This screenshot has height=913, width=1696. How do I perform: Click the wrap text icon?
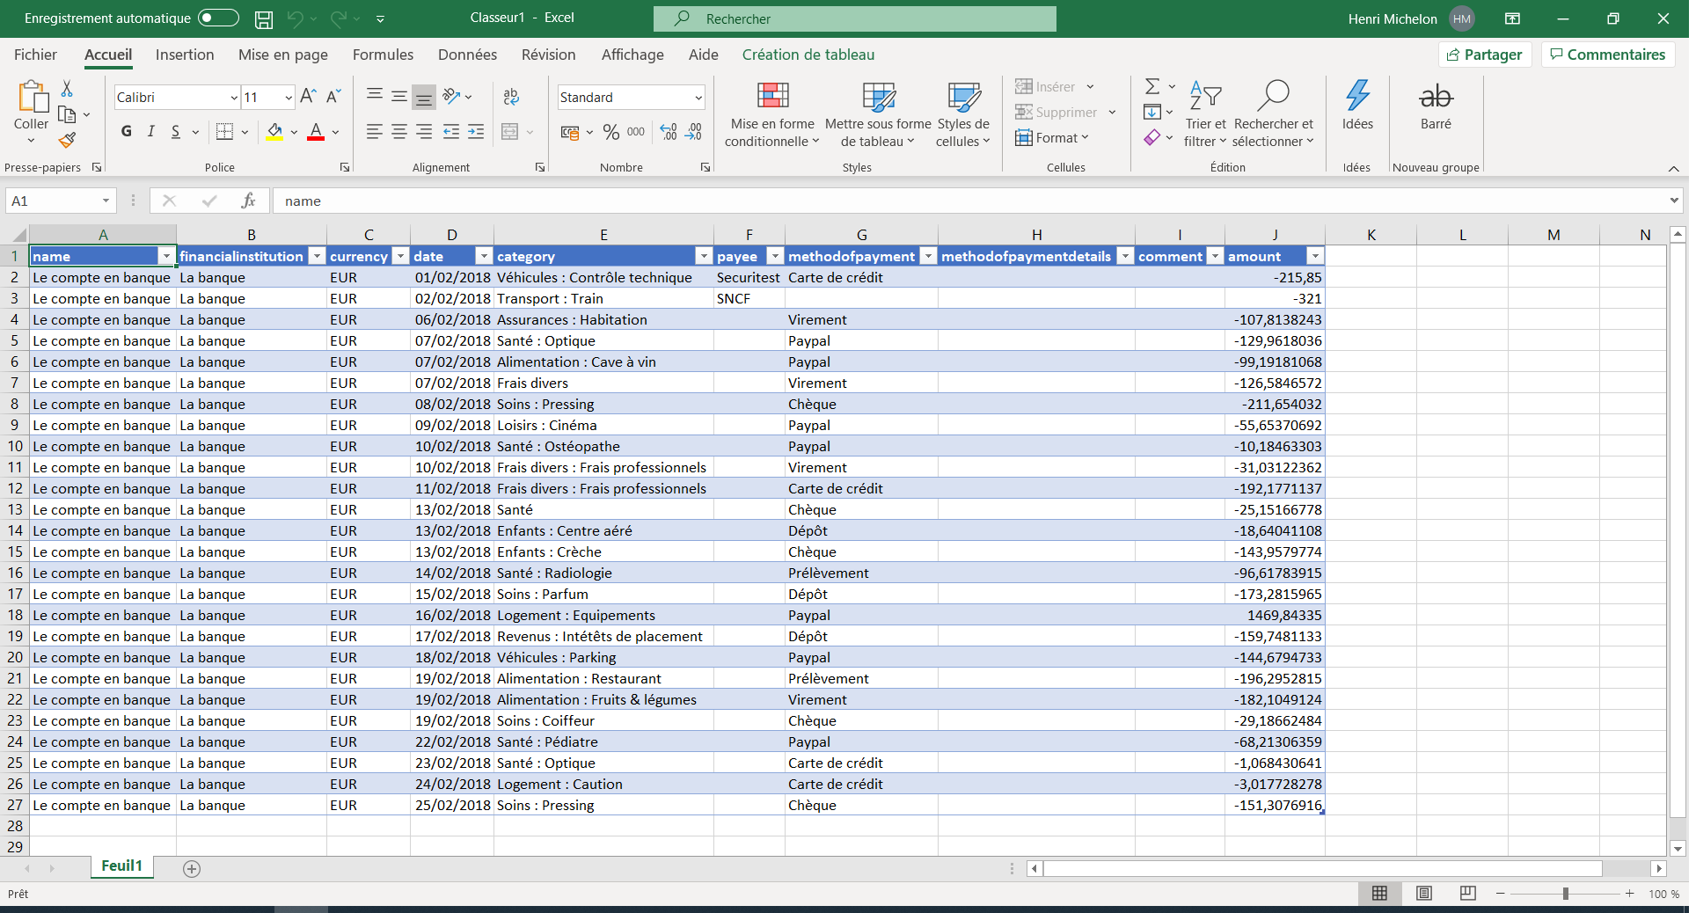click(x=511, y=97)
